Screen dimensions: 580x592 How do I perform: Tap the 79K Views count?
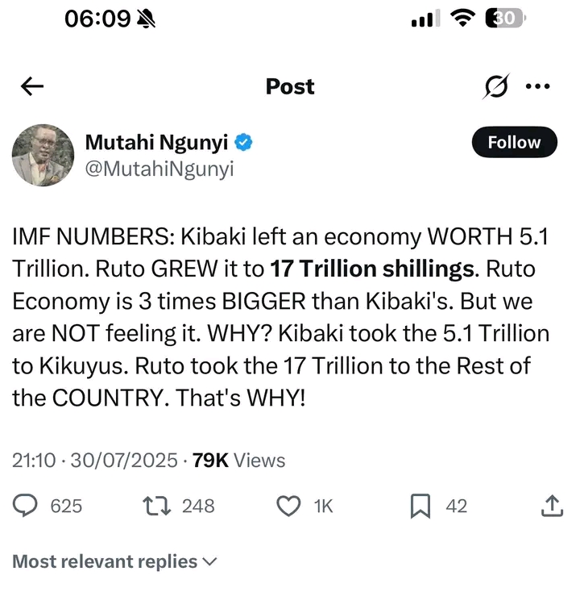(x=238, y=460)
